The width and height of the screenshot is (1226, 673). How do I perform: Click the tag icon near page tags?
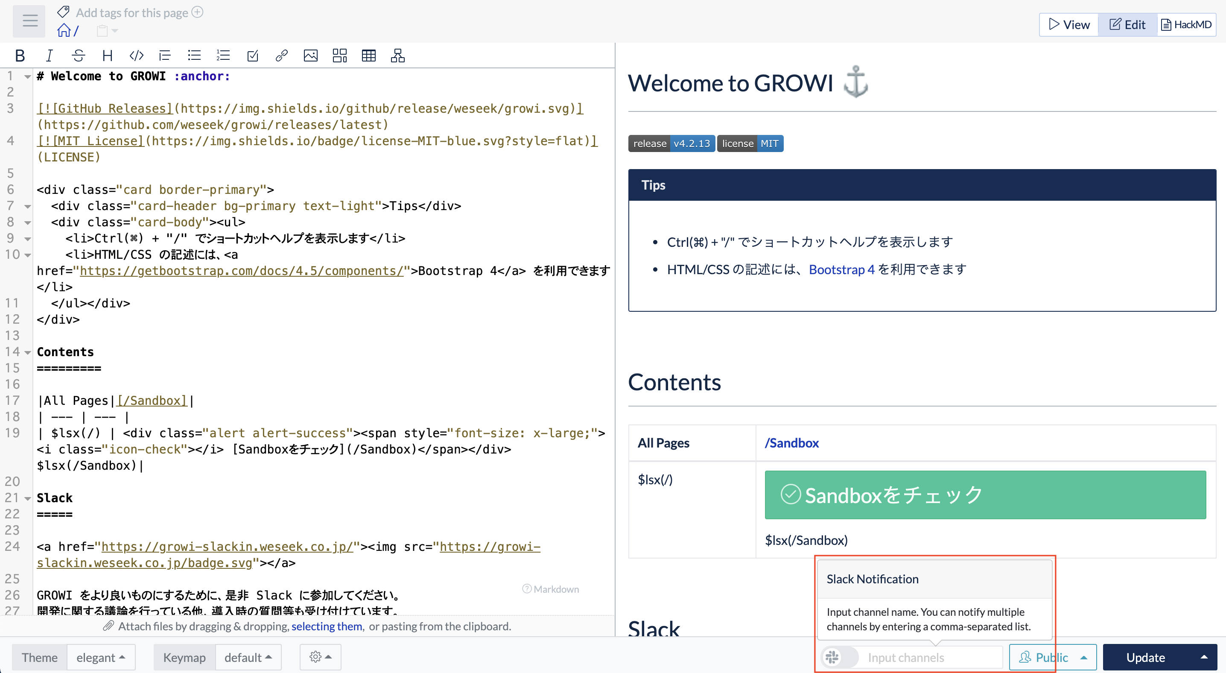tap(63, 12)
